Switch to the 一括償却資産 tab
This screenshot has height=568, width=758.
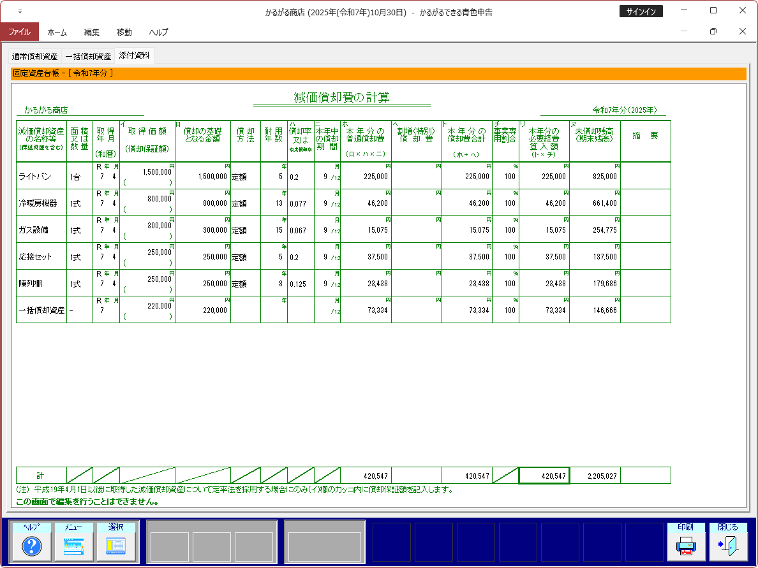pos(88,56)
